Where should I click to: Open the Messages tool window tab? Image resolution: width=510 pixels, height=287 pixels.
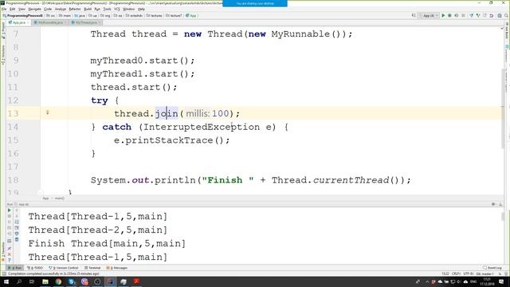click(x=117, y=268)
